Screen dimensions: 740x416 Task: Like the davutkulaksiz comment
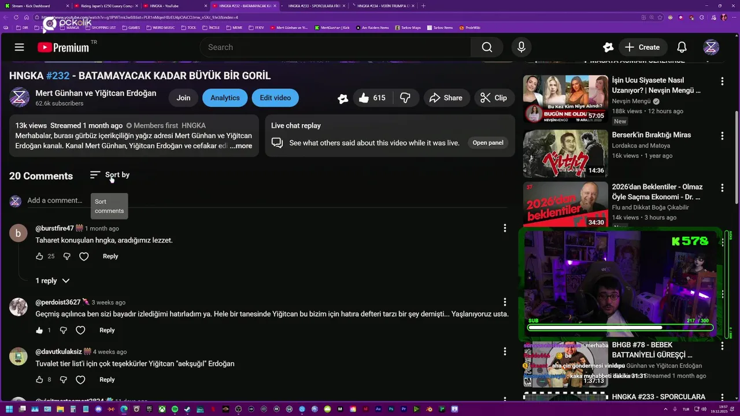coord(39,380)
